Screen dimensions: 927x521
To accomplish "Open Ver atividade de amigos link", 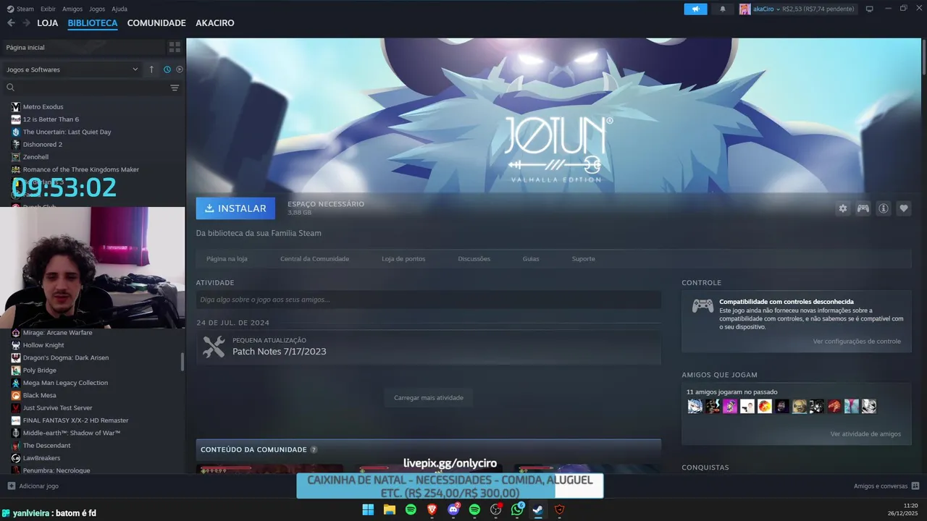I will coord(865,433).
